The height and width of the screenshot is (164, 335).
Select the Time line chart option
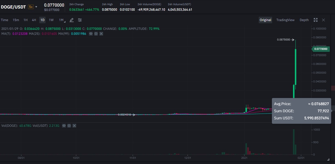[x=4, y=20]
